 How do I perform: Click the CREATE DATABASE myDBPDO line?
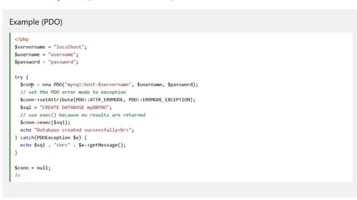[x=66, y=107]
